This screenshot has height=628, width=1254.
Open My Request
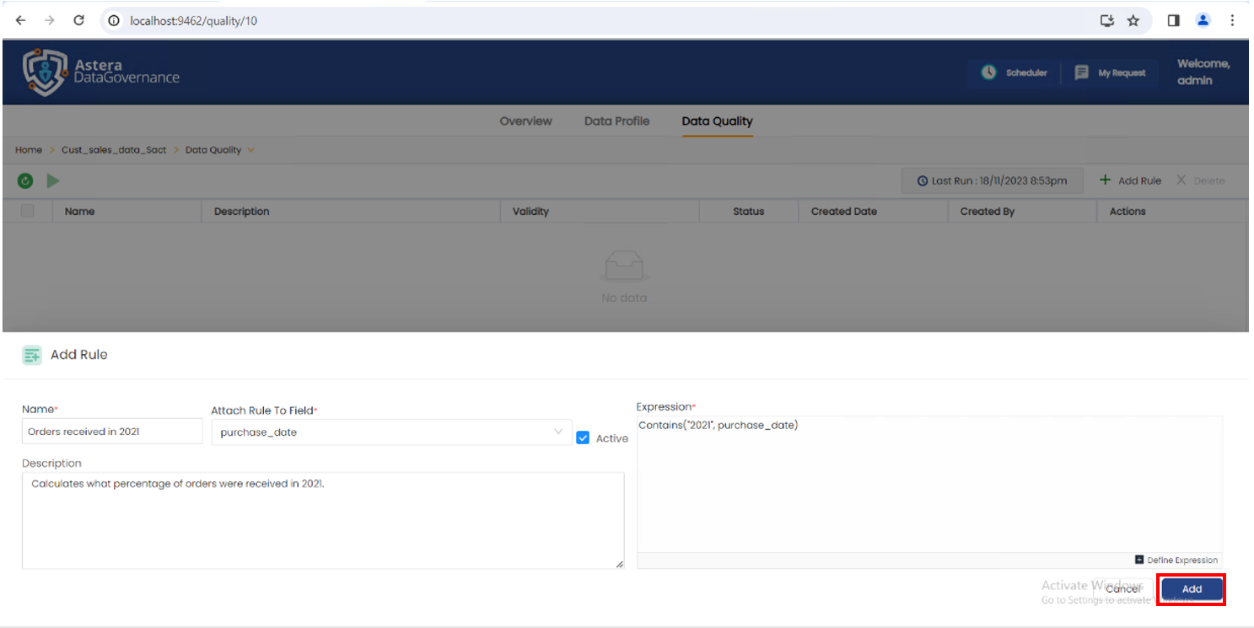[1111, 73]
